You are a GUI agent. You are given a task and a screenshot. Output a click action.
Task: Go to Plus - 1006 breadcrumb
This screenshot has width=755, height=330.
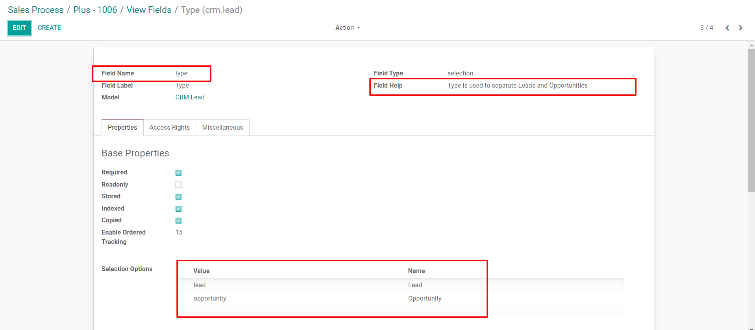pos(95,10)
